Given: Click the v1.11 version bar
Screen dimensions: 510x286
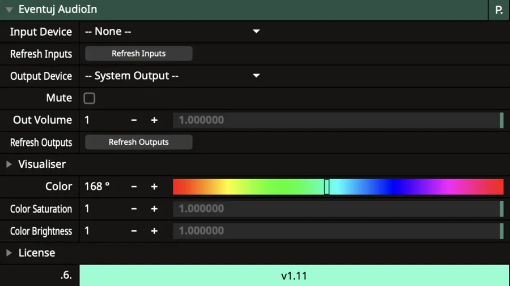Looking at the screenshot, I should [294, 276].
